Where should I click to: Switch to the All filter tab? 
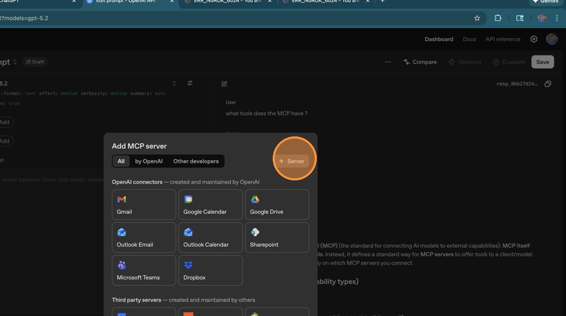(121, 161)
